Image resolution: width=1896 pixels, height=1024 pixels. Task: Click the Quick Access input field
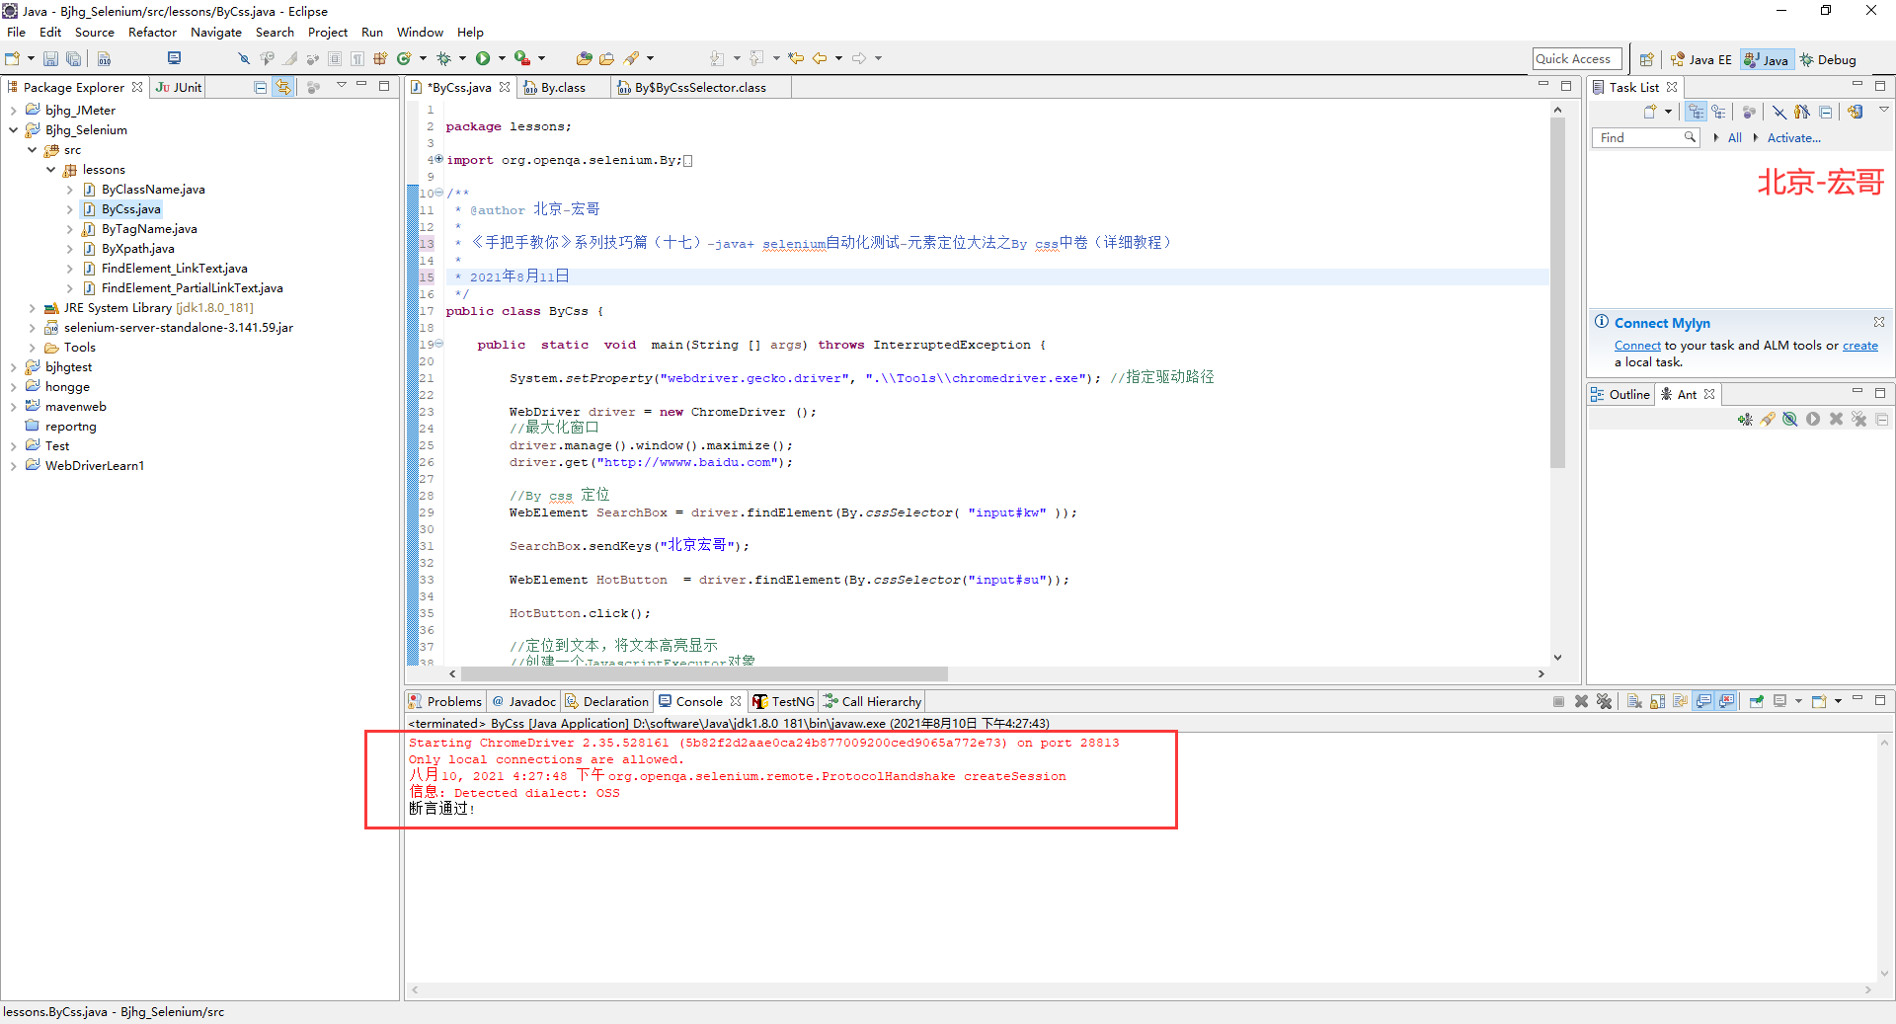(x=1577, y=59)
